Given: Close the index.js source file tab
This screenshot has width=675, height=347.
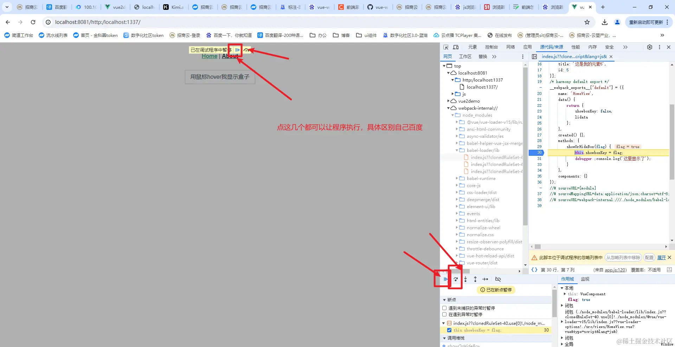Looking at the screenshot, I should coord(611,57).
